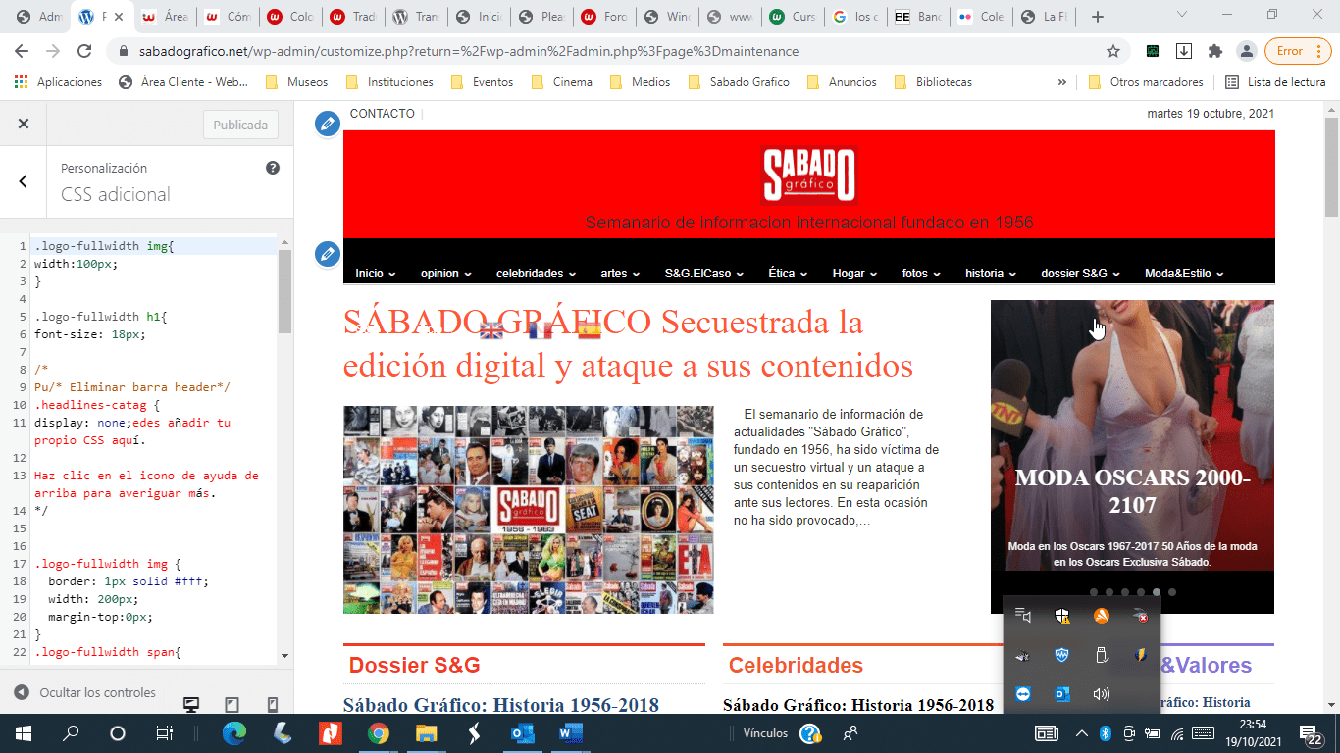Switch to the Curs browser tab
Screen dimensions: 1340x753
tap(791, 17)
